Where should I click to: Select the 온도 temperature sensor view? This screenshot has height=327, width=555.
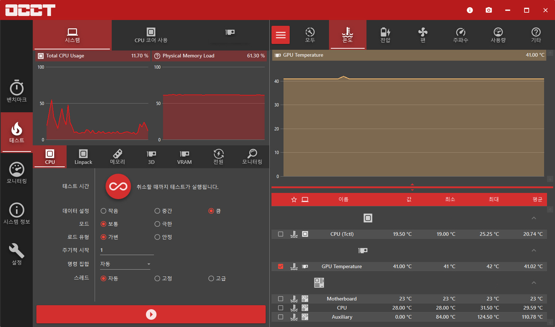pyautogui.click(x=348, y=35)
